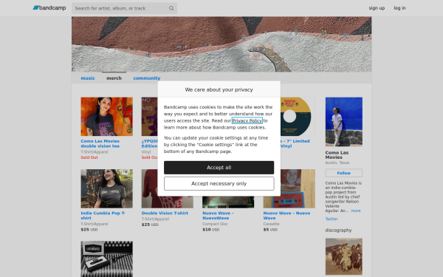Choose Accept necessary only
Viewport: 443px width, 277px height.
[x=219, y=184]
